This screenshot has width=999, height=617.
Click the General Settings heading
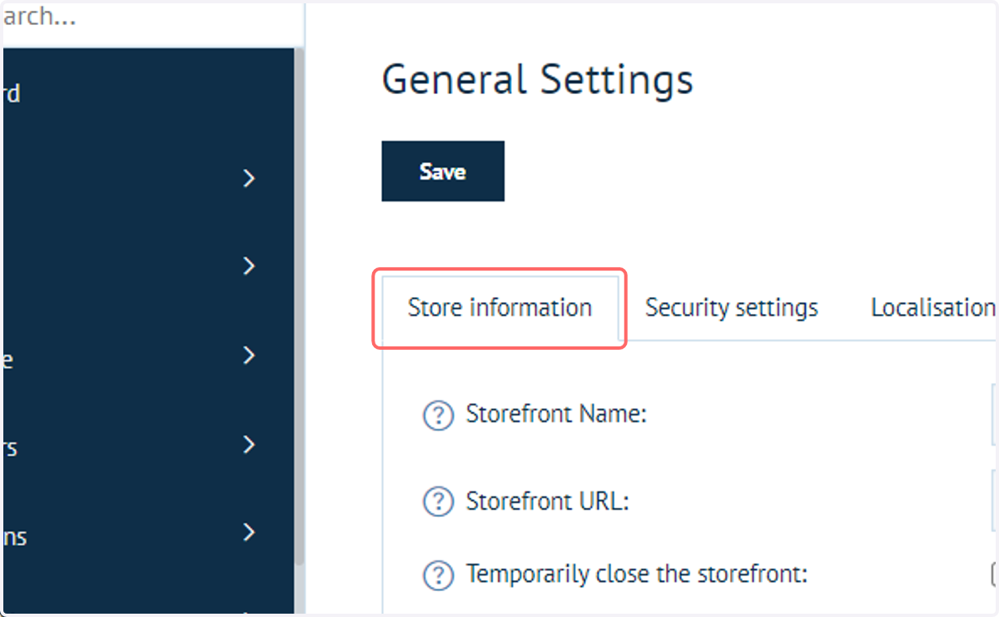coord(537,80)
